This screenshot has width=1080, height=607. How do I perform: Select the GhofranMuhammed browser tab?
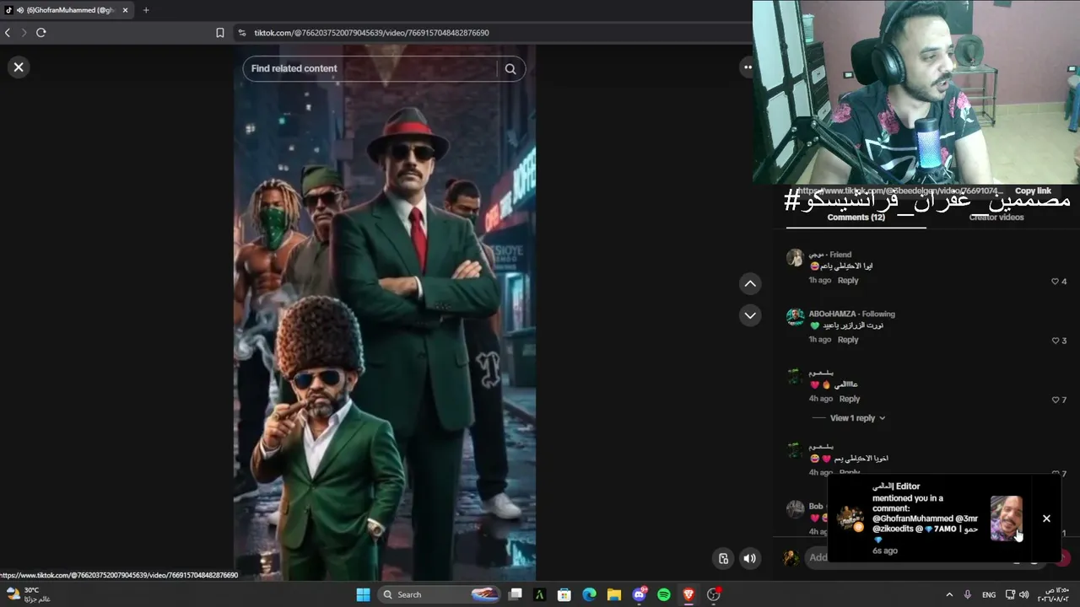(69, 10)
